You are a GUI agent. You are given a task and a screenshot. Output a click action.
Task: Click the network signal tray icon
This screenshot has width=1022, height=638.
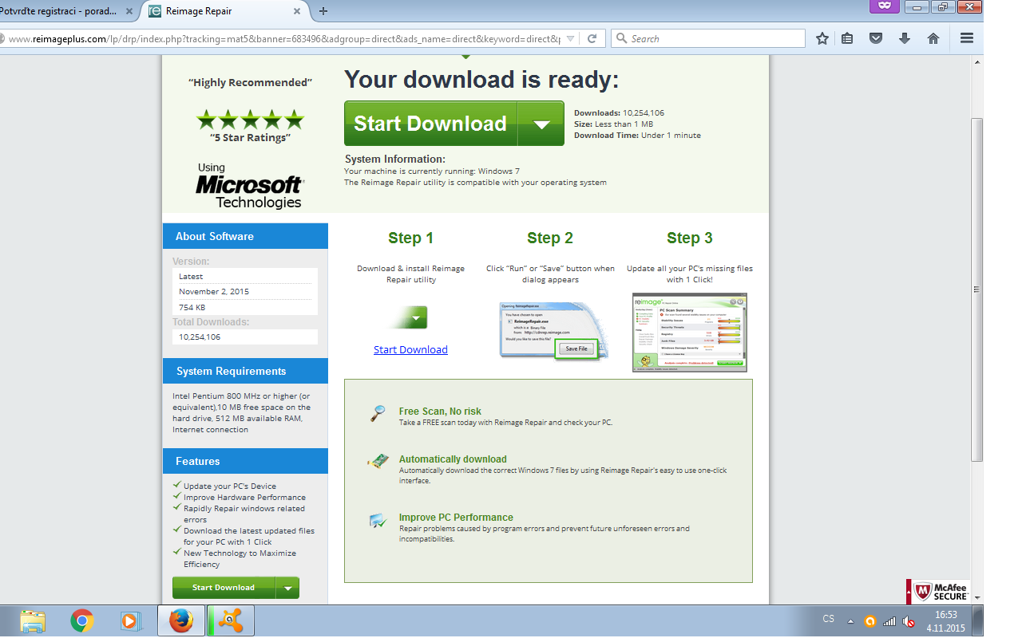pyautogui.click(x=889, y=621)
